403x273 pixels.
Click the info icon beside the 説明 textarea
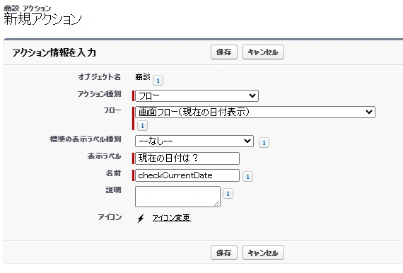228,193
